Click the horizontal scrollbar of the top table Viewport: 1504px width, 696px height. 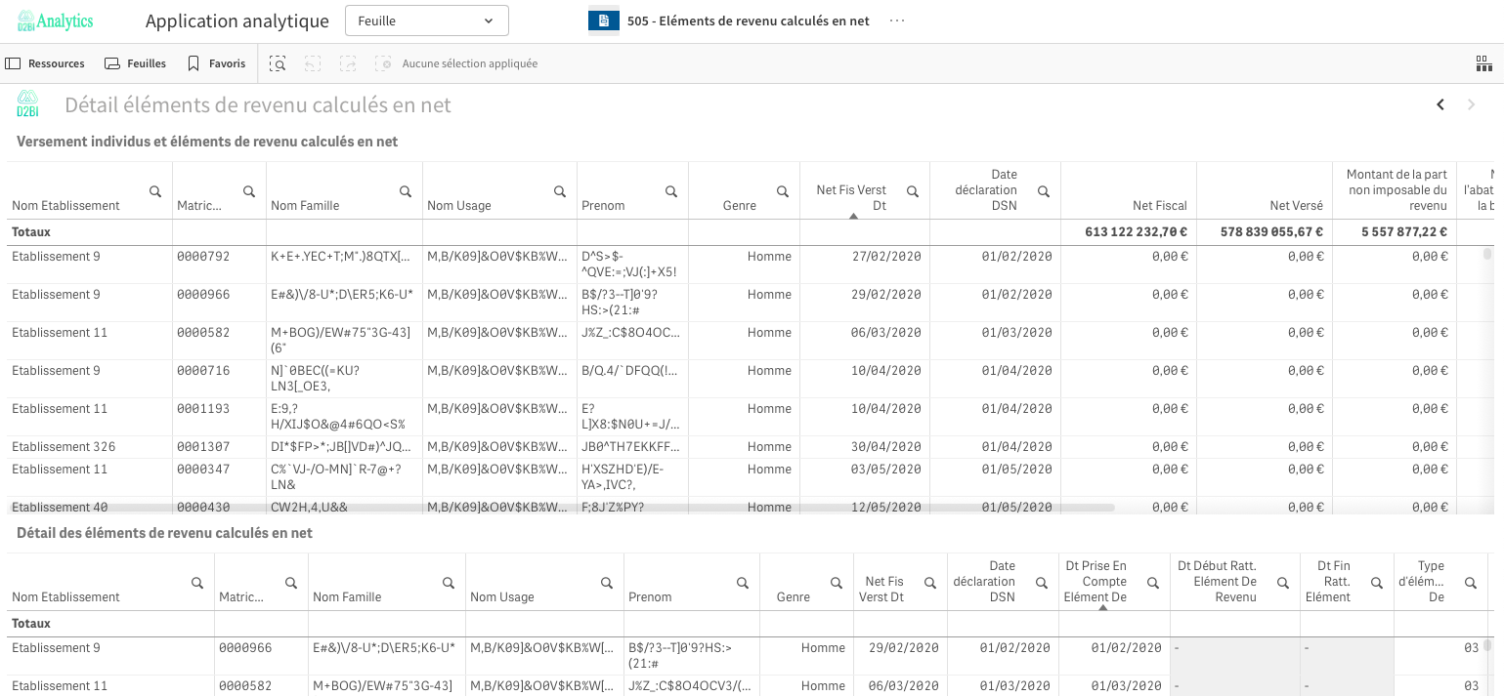[x=561, y=508]
